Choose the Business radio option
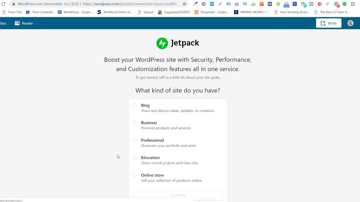Viewport: 360px width, 202px height. pos(135,123)
